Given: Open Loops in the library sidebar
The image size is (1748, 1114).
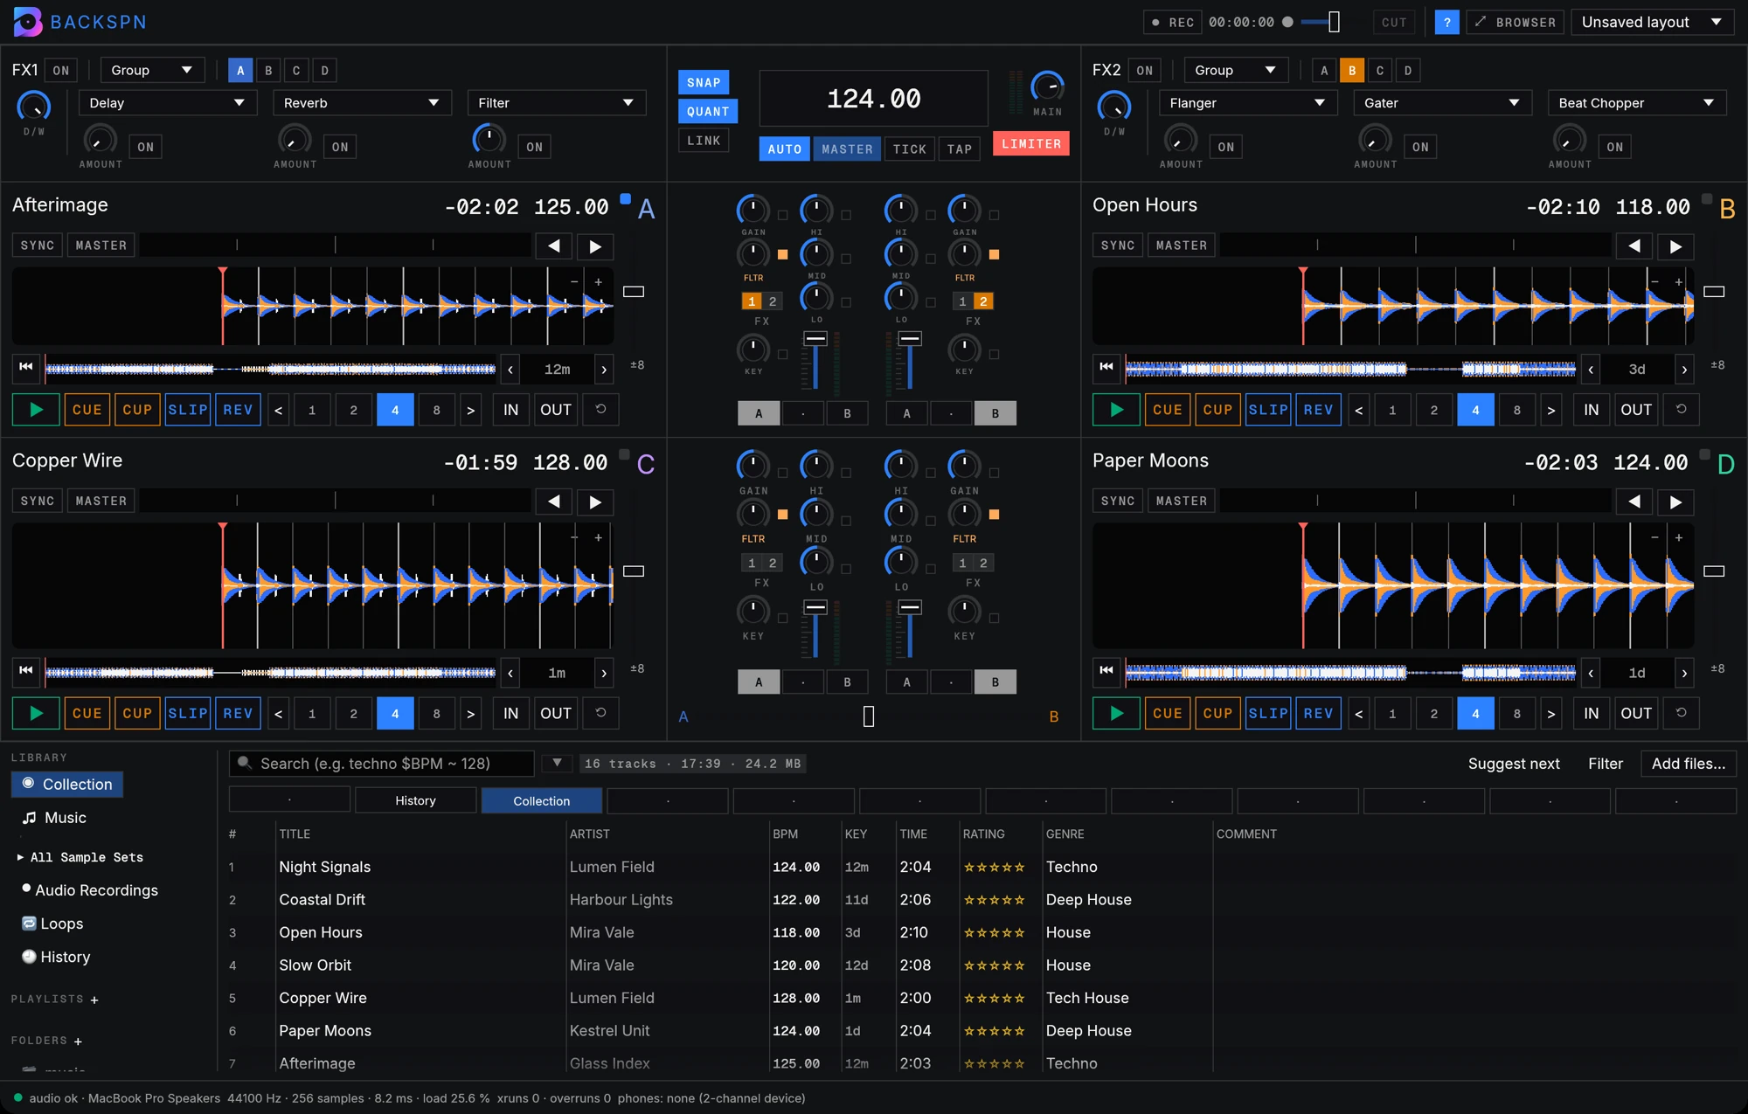Looking at the screenshot, I should [x=52, y=924].
